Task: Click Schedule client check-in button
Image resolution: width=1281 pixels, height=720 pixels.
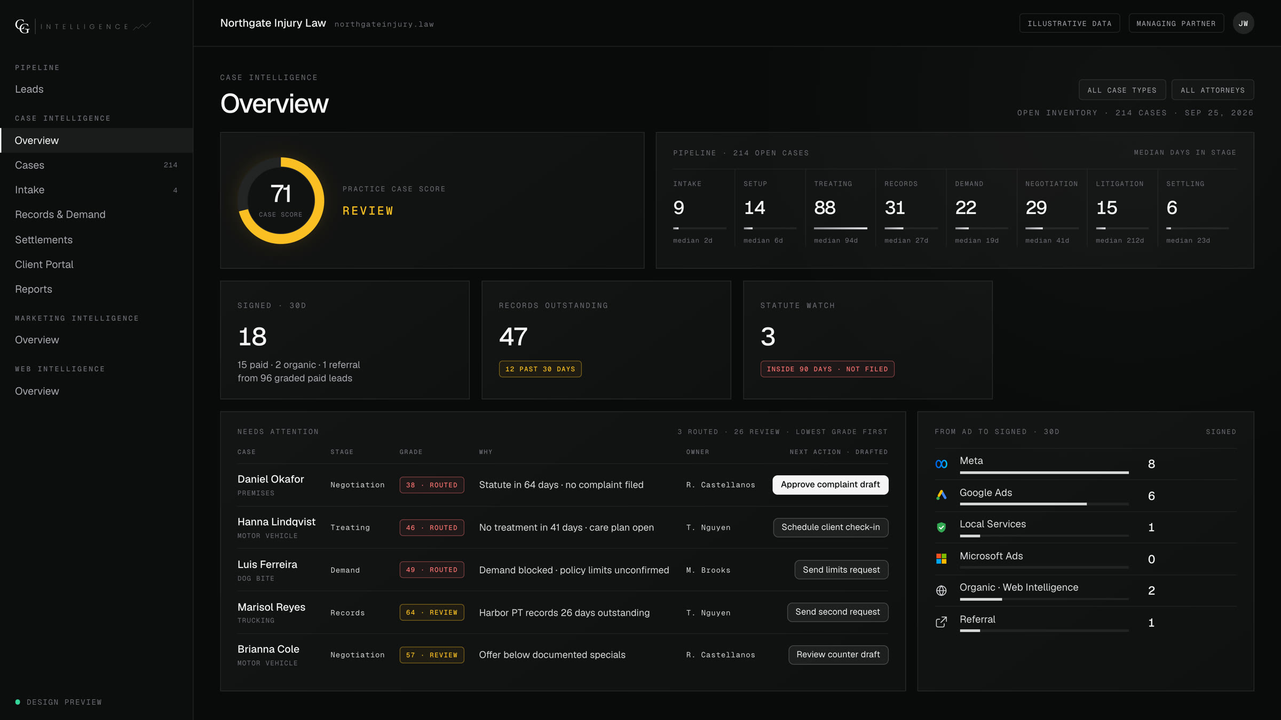Action: tap(831, 527)
